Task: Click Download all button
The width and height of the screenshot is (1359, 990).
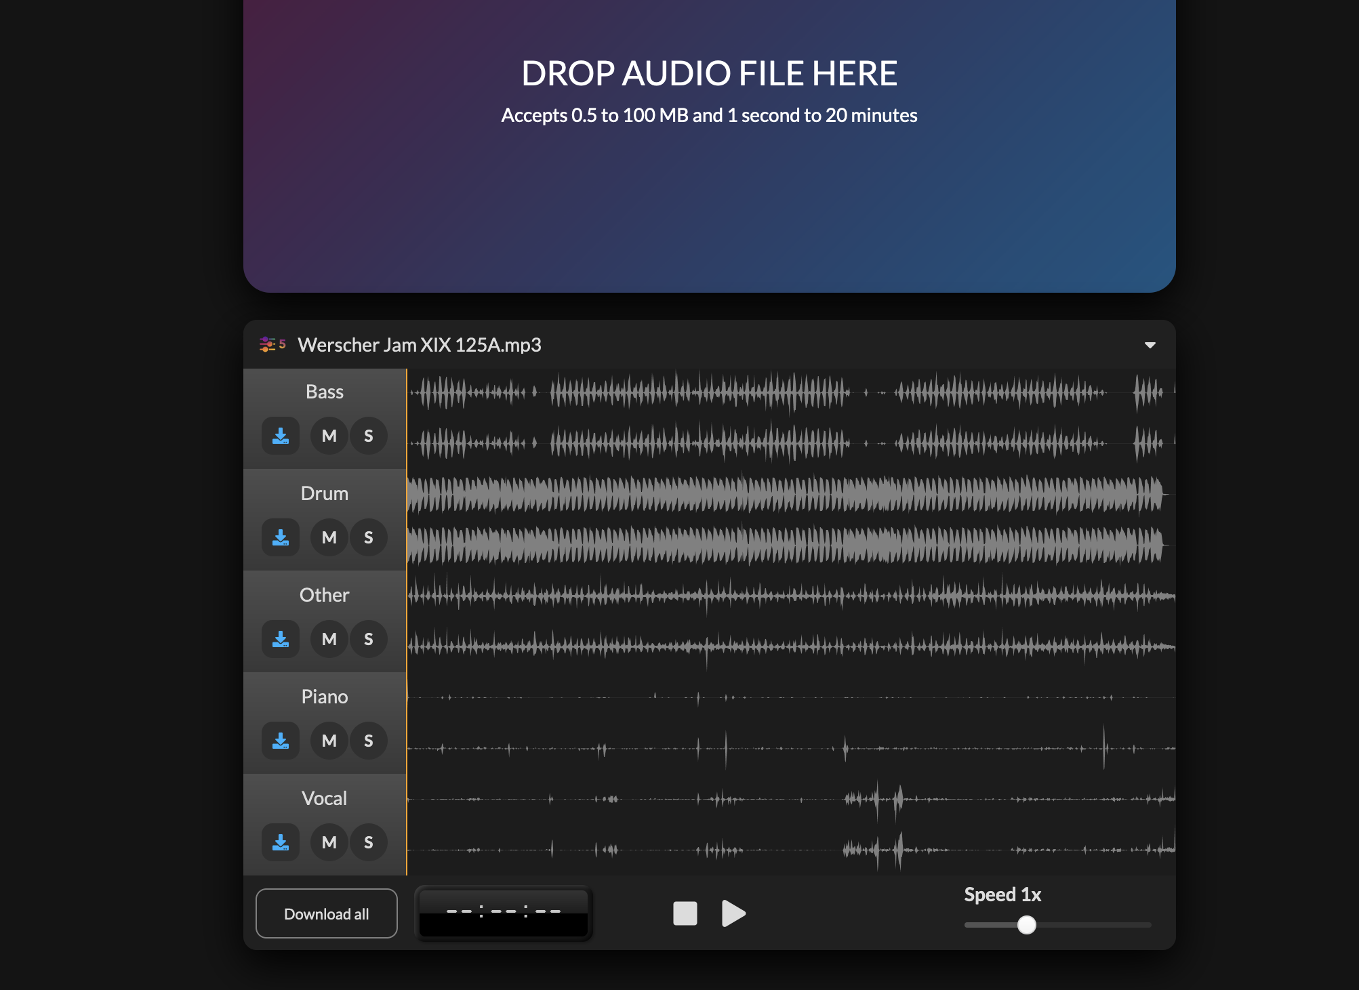Action: click(326, 913)
